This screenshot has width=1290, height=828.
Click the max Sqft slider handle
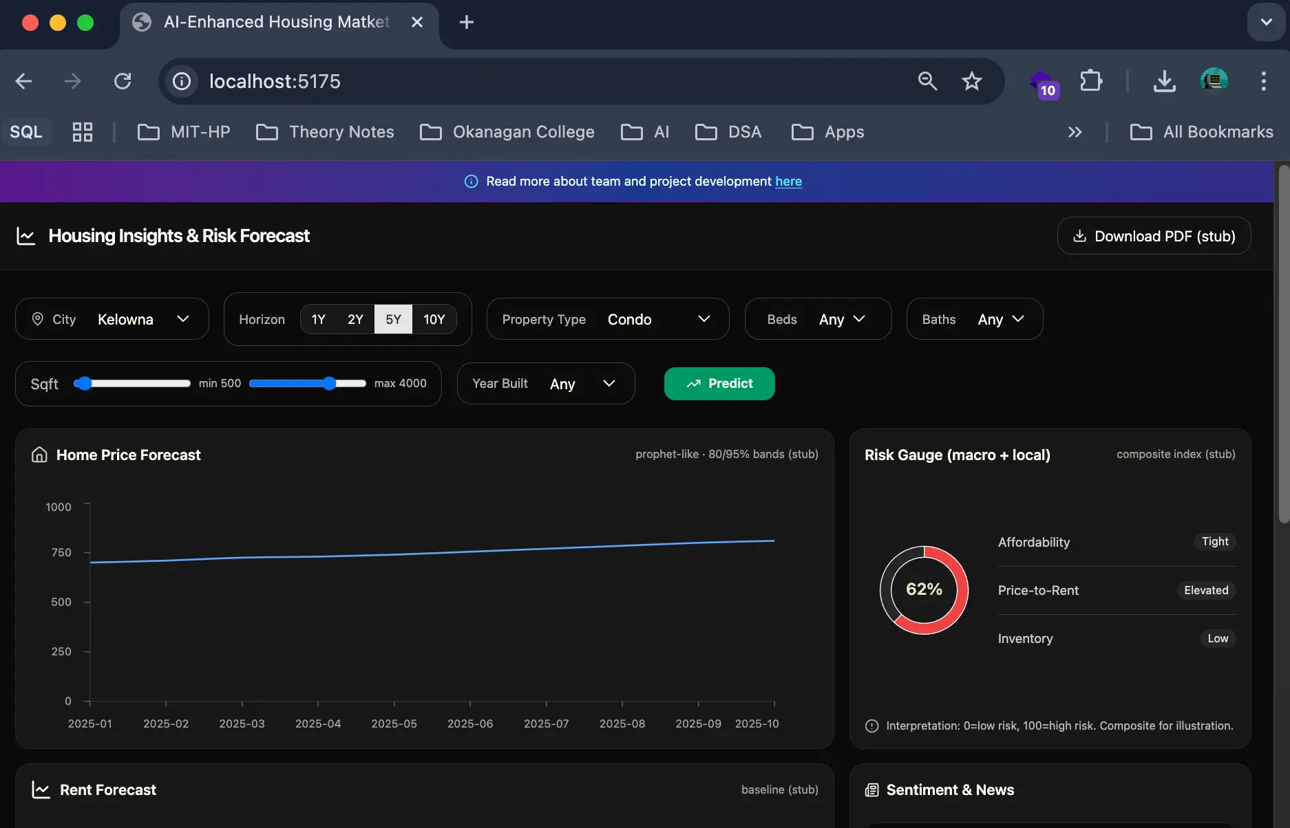coord(330,384)
